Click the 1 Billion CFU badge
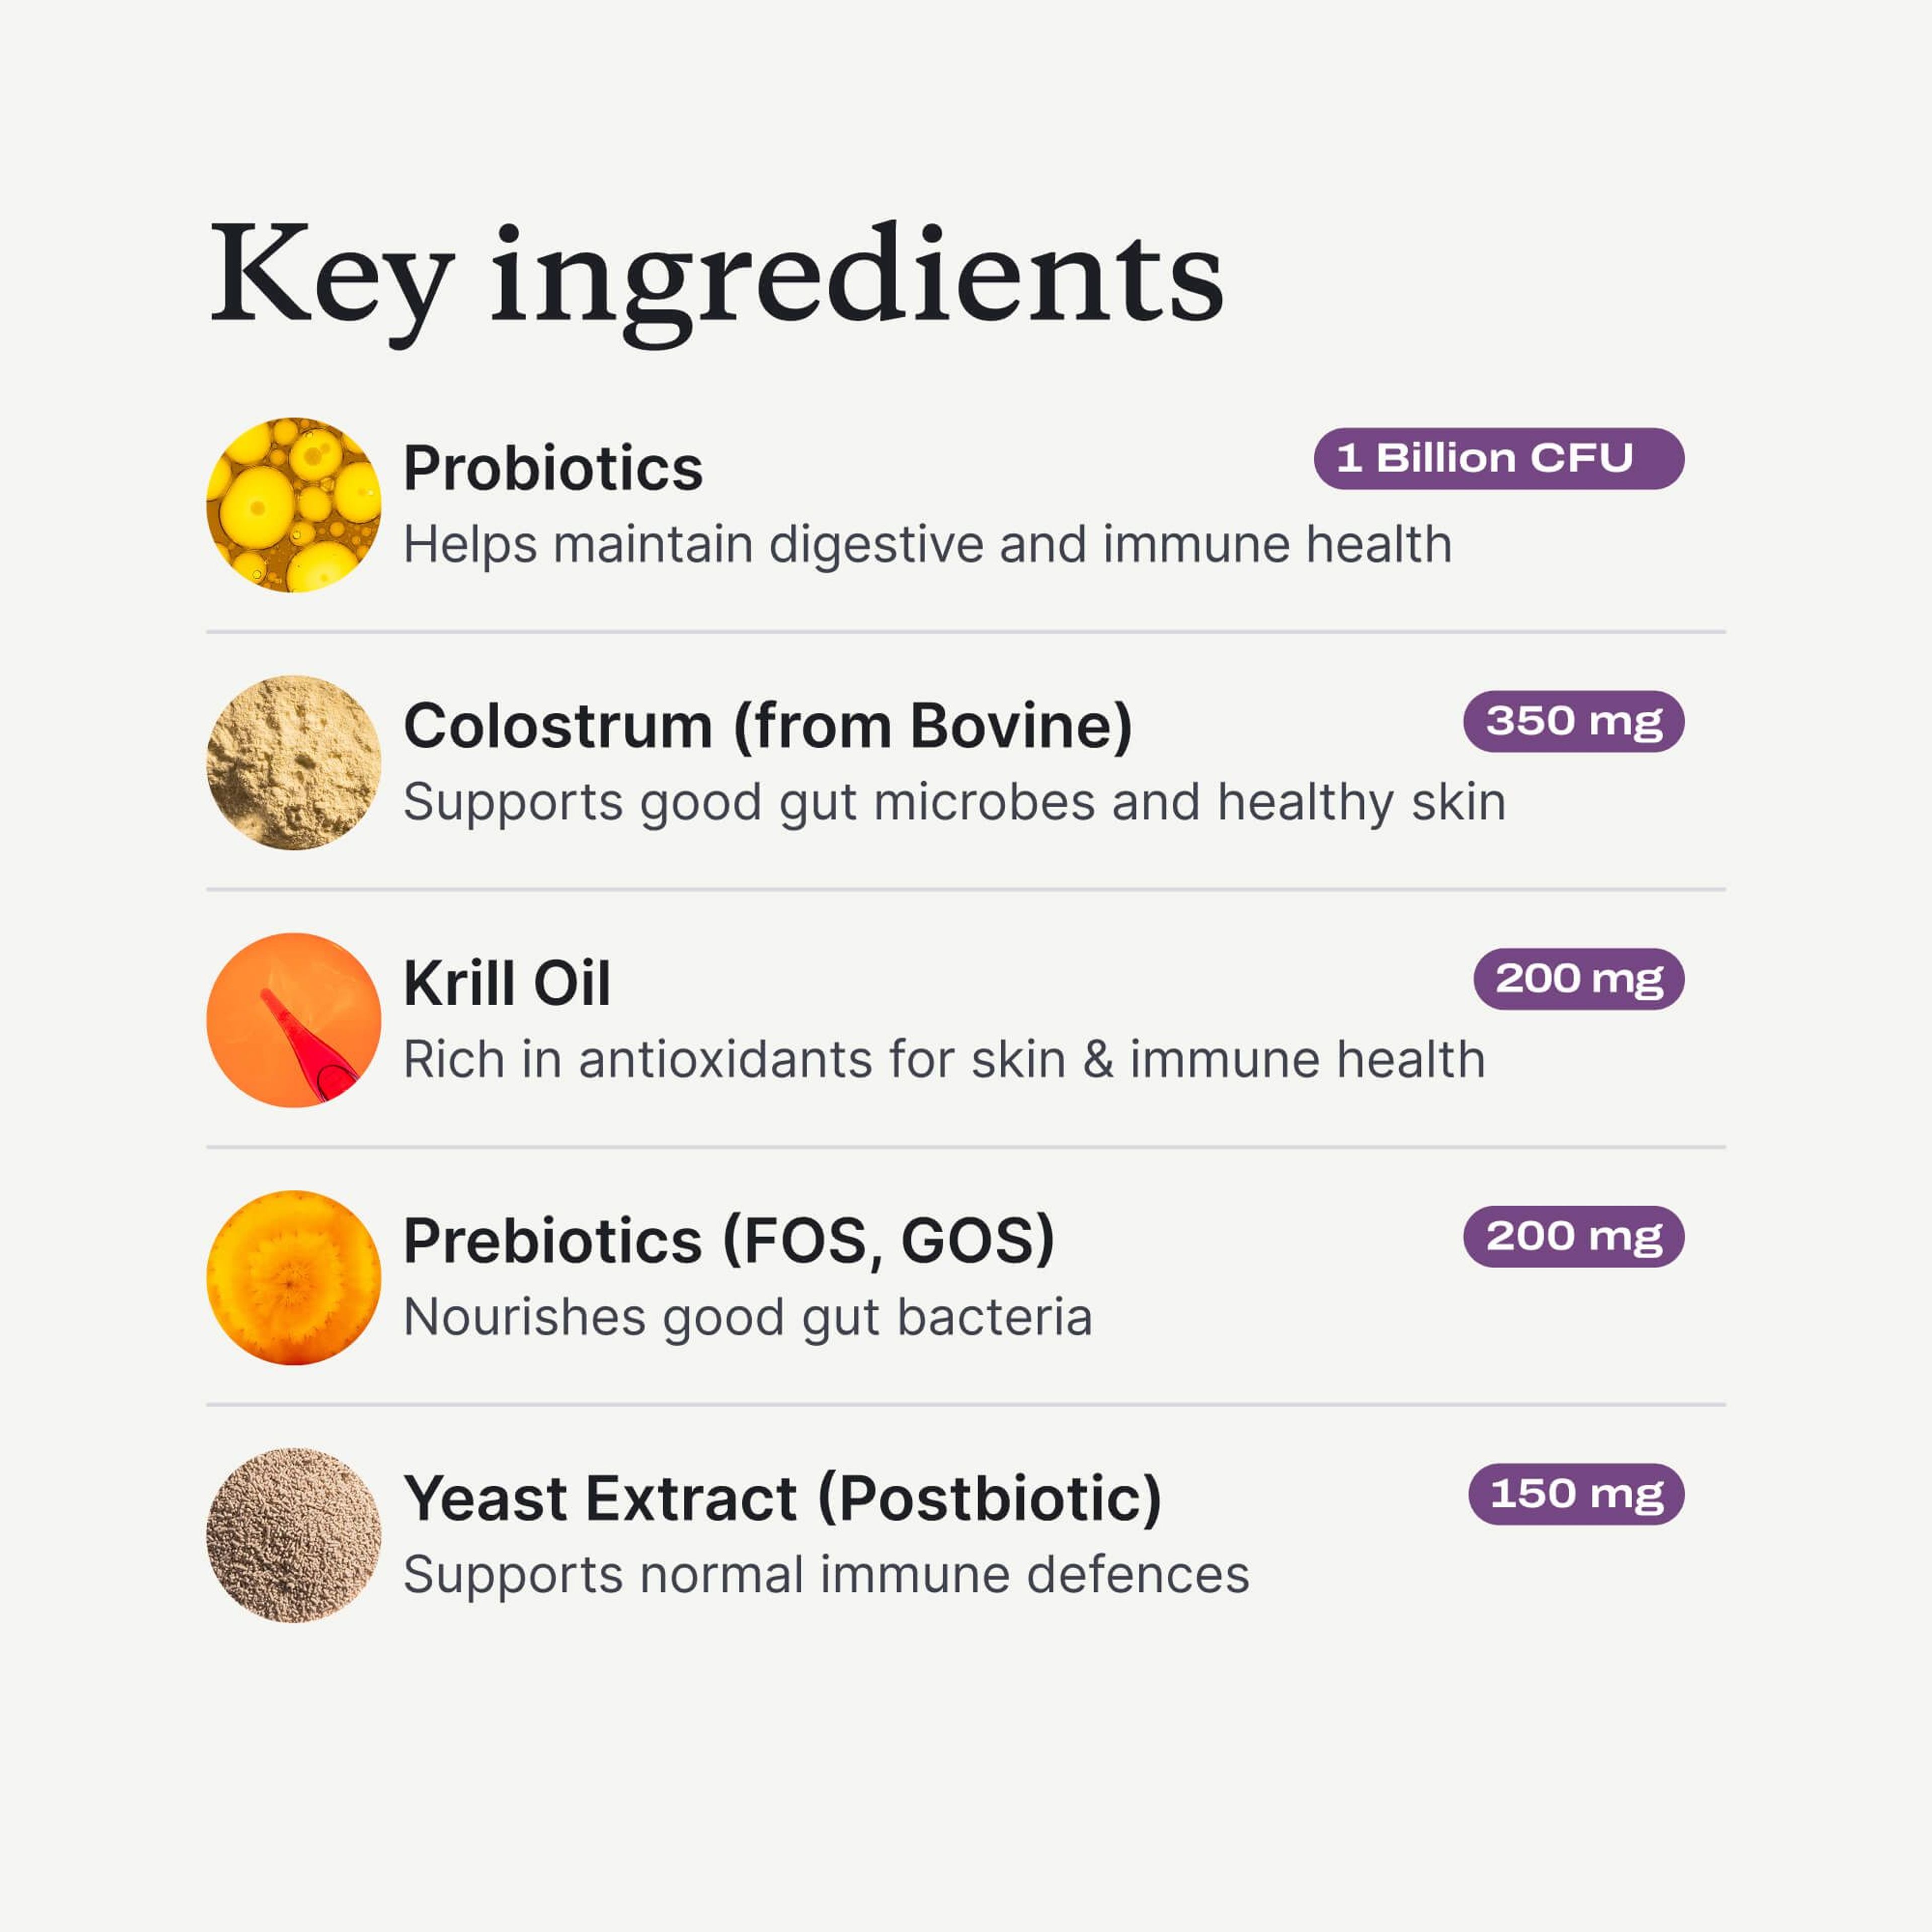The width and height of the screenshot is (1932, 1932). [1498, 459]
